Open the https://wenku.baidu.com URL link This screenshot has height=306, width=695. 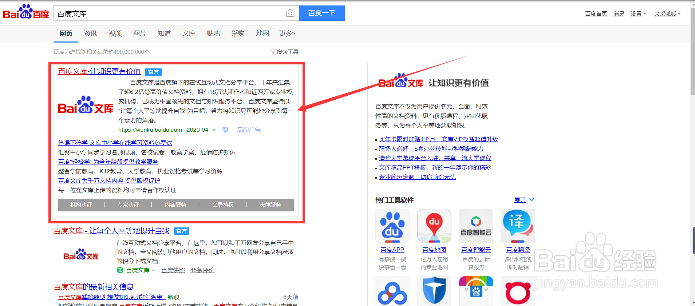pyautogui.click(x=150, y=130)
